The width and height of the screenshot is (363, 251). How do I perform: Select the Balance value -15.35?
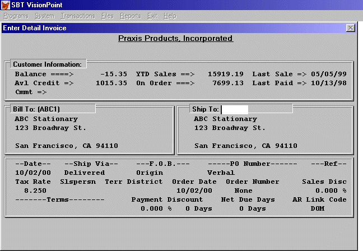114,74
